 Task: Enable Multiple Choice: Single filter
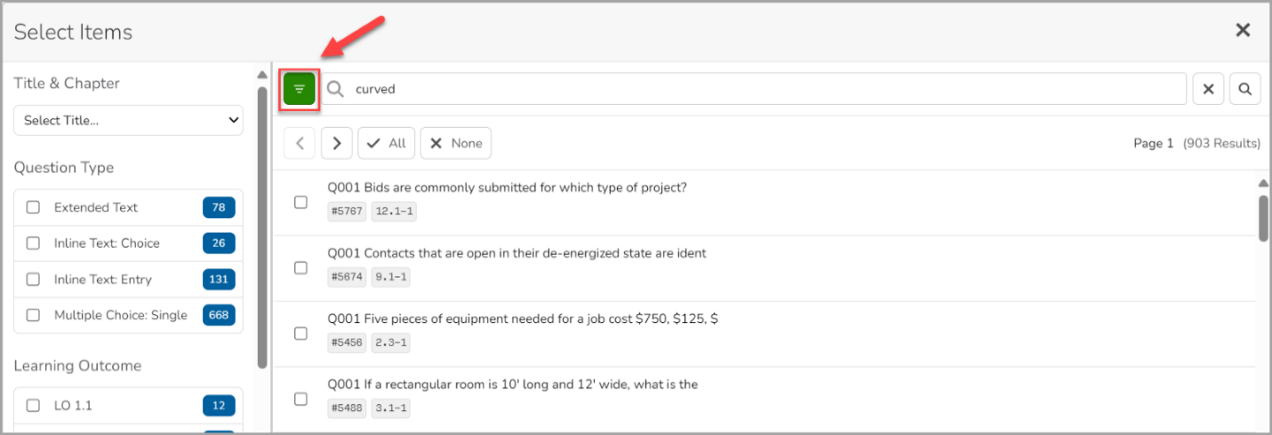33,314
